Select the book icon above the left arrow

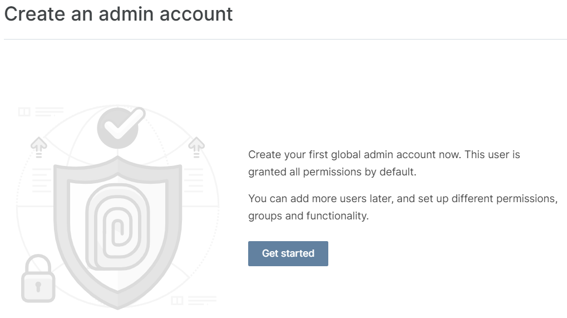tap(24, 112)
